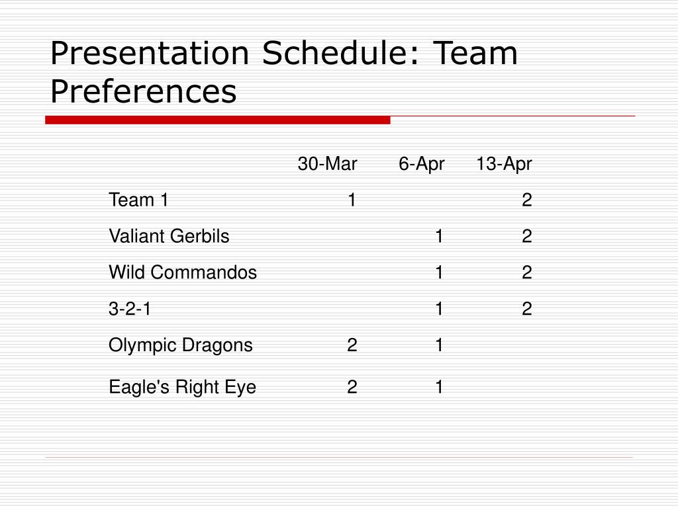Click the slide title 'Presentation Schedule: Team Preferences'

pyautogui.click(x=284, y=71)
